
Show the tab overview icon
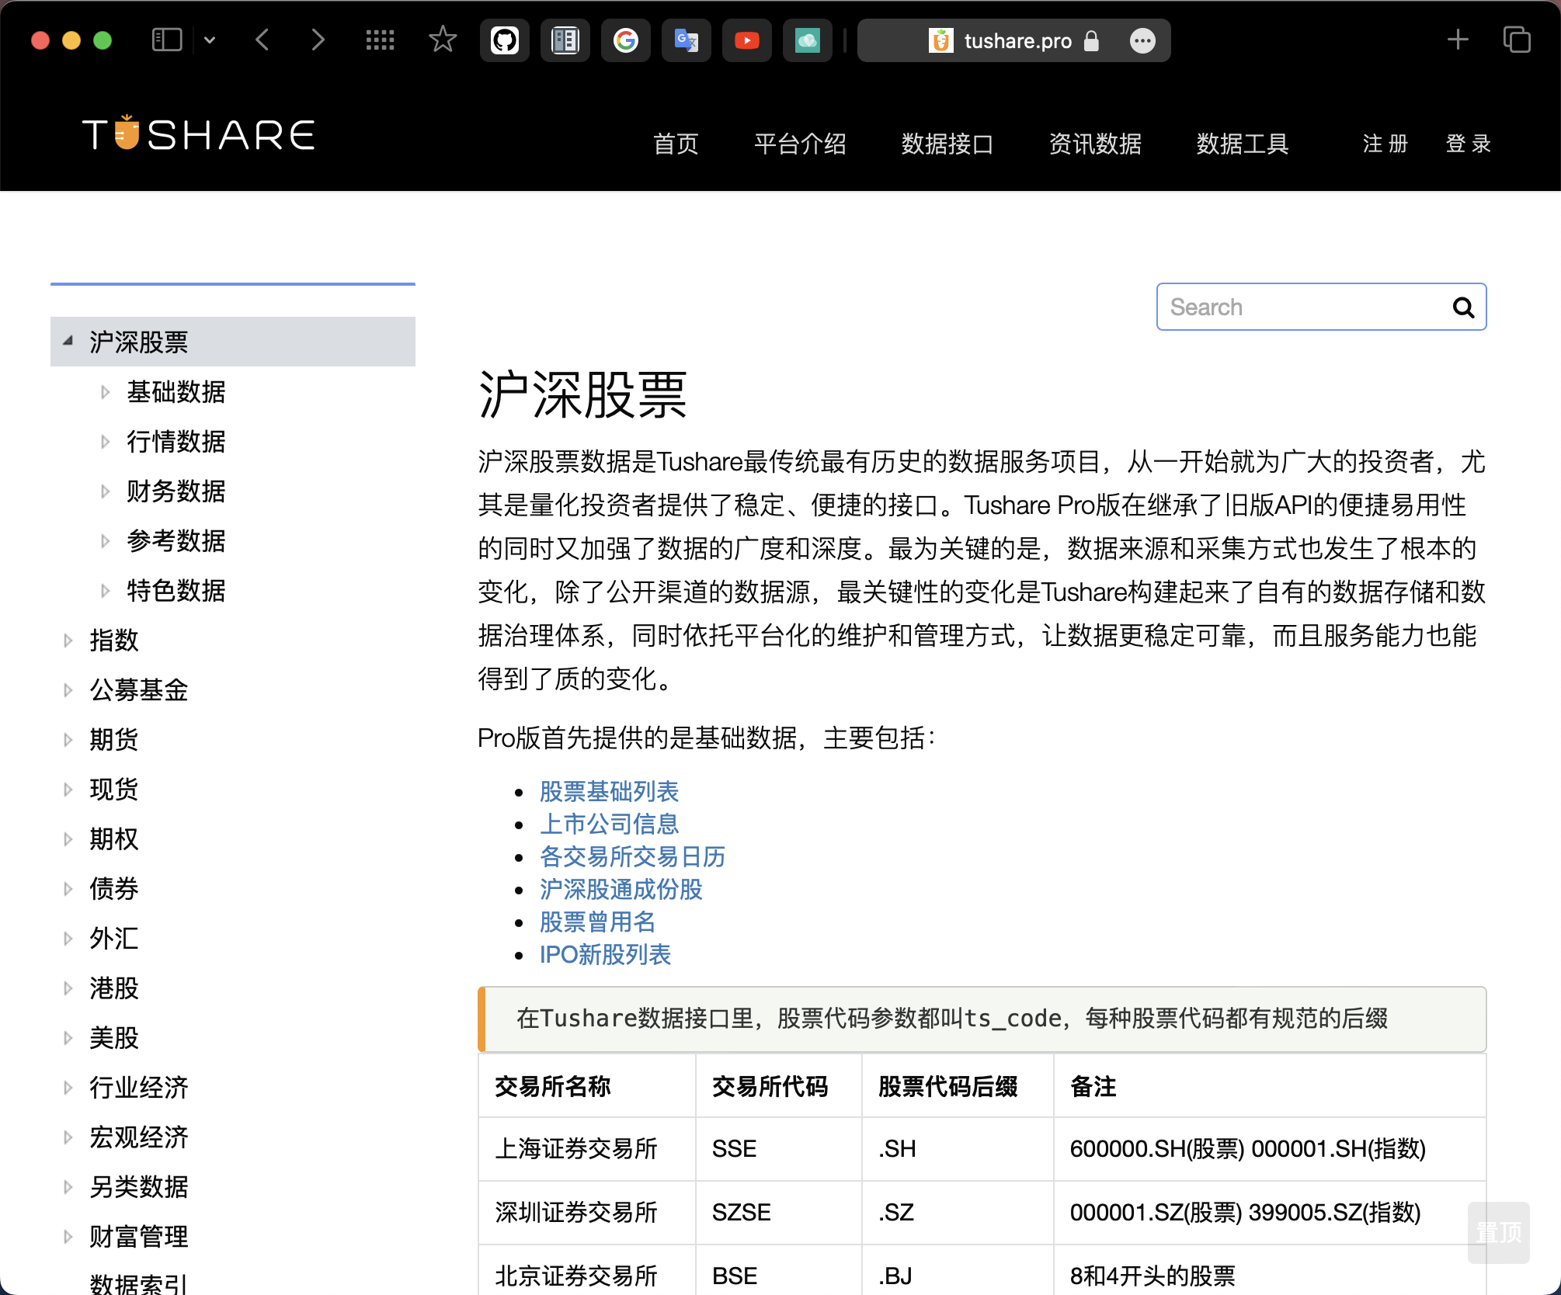pos(1517,40)
